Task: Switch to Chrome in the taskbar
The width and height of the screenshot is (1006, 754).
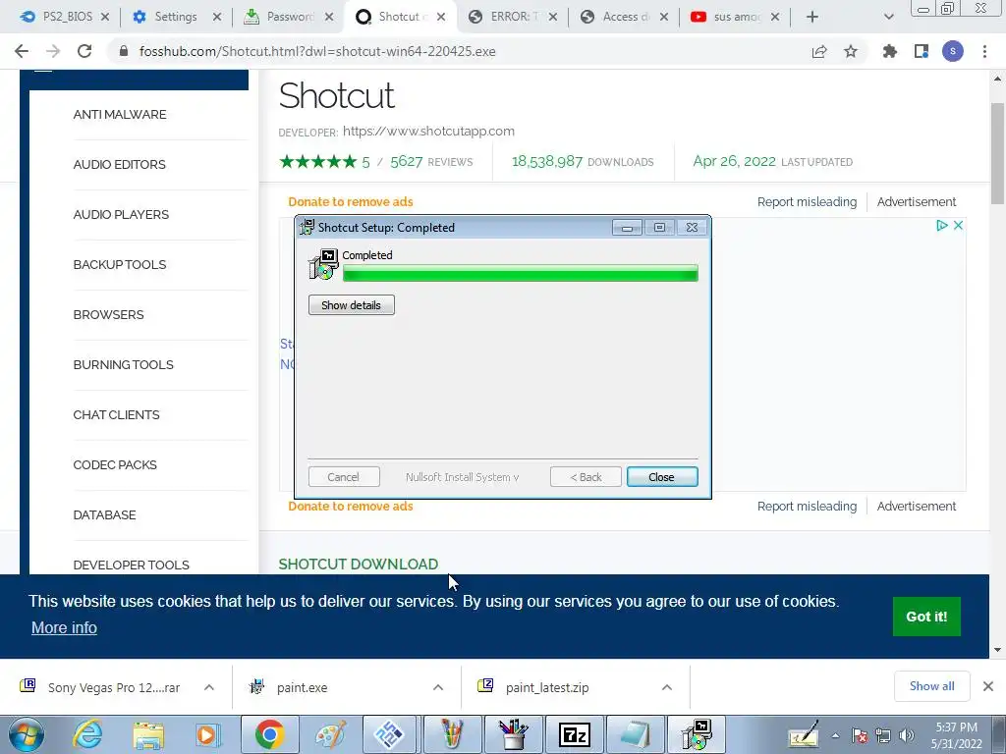Action: tap(270, 734)
